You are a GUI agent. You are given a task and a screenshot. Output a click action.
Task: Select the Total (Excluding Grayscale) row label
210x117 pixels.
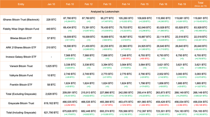coord(21,94)
